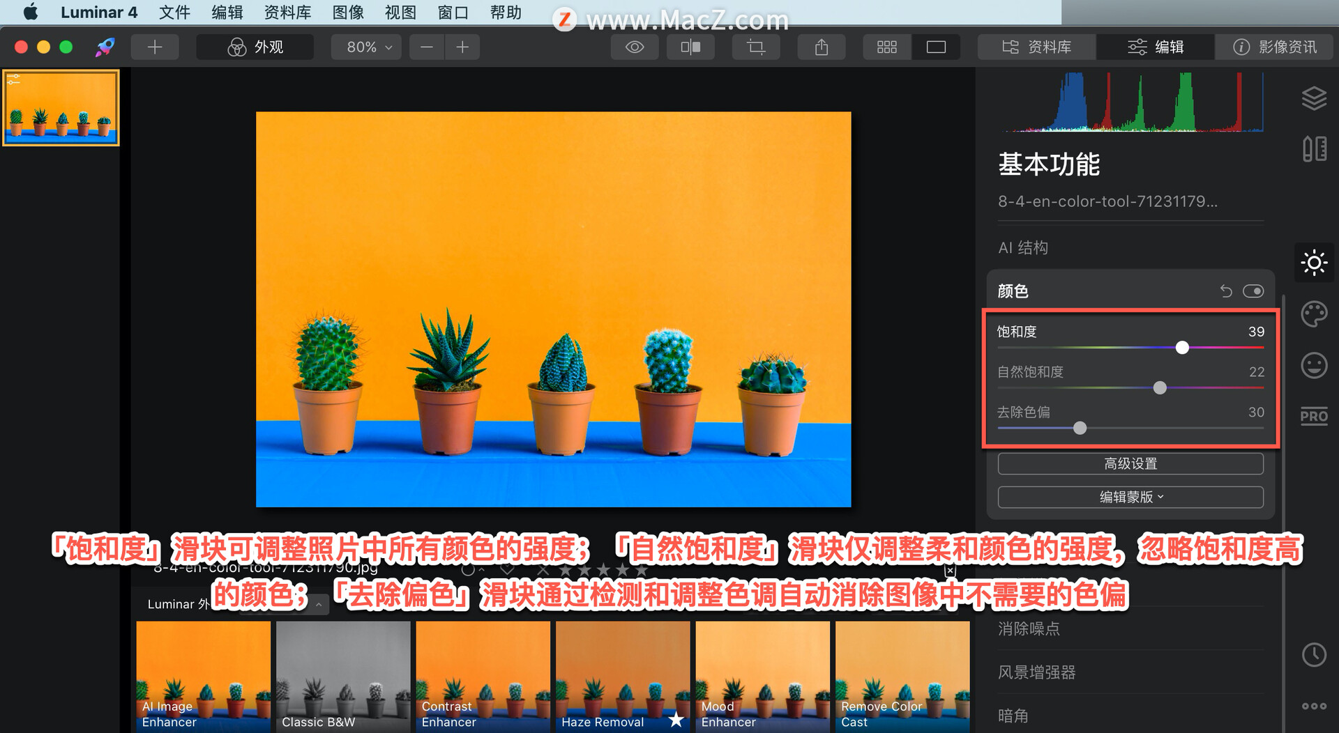Switch to single image view
Screen dimensions: 1339x733
pos(936,47)
